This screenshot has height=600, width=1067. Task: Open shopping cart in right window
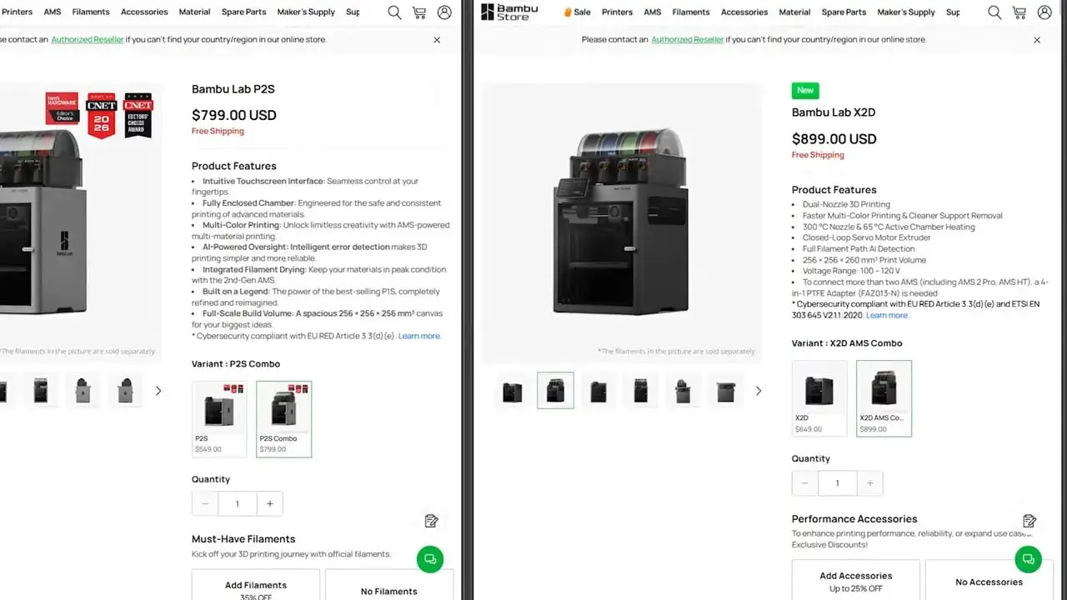coord(1019,12)
